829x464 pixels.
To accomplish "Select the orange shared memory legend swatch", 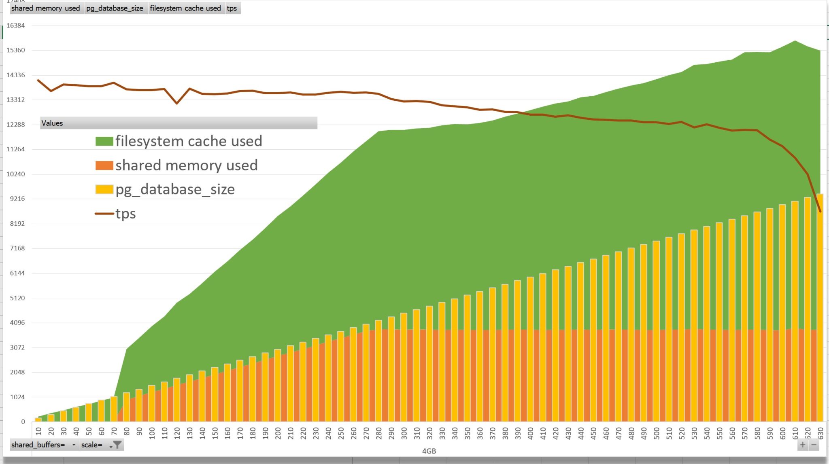I will click(x=104, y=165).
